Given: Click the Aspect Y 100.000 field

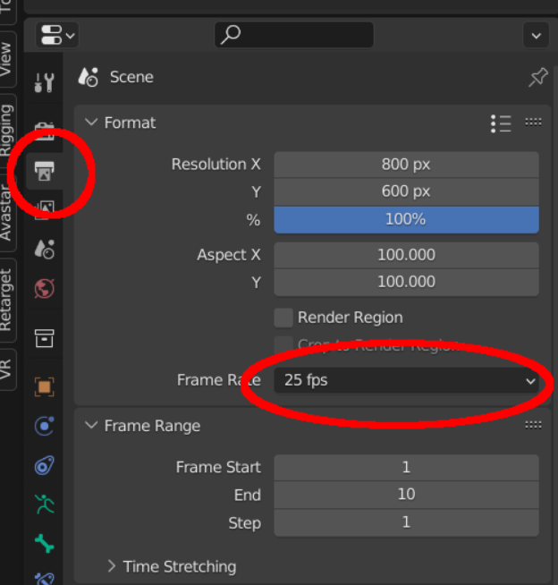Looking at the screenshot, I should pos(406,282).
